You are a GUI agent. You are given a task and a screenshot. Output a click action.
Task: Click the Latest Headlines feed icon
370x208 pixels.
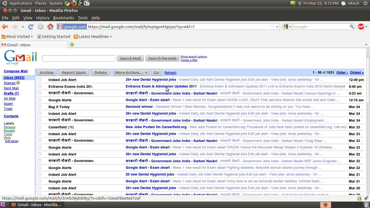coord(76,37)
